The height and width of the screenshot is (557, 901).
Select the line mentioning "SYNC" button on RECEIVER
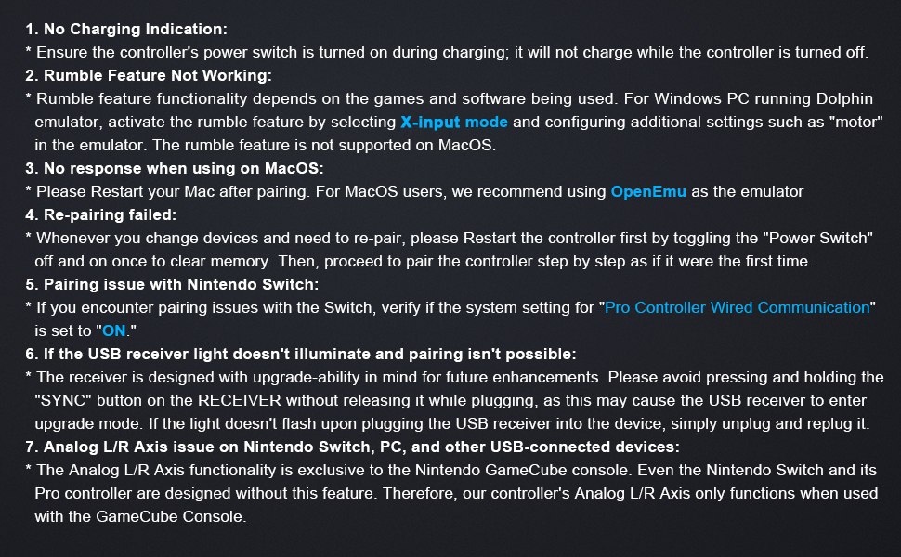point(450,400)
